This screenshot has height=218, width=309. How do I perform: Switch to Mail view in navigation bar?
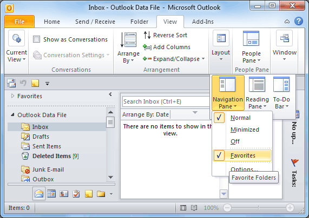39,194
